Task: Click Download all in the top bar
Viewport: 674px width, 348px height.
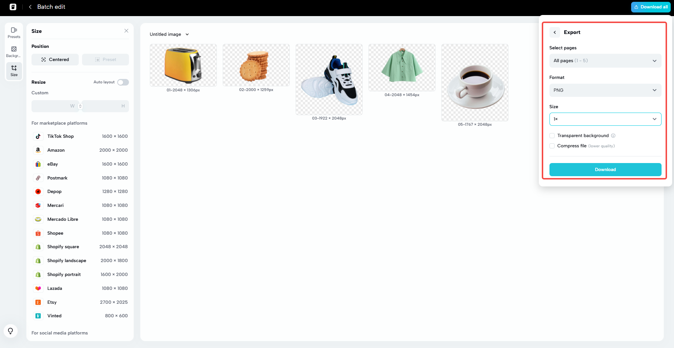Action: tap(651, 7)
